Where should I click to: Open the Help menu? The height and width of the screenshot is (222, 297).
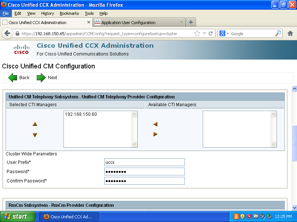pos(104,13)
